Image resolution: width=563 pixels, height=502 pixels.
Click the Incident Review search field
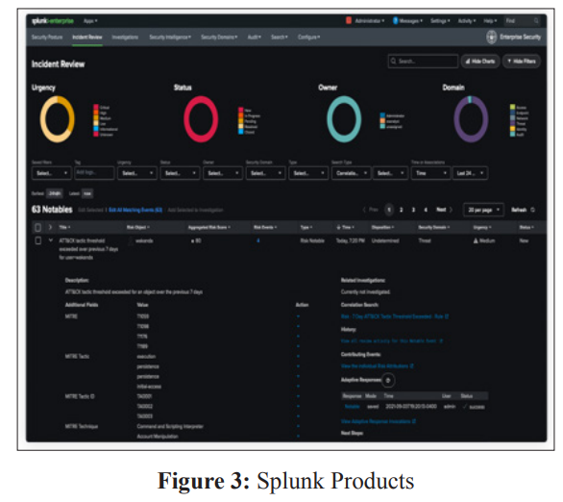[423, 62]
